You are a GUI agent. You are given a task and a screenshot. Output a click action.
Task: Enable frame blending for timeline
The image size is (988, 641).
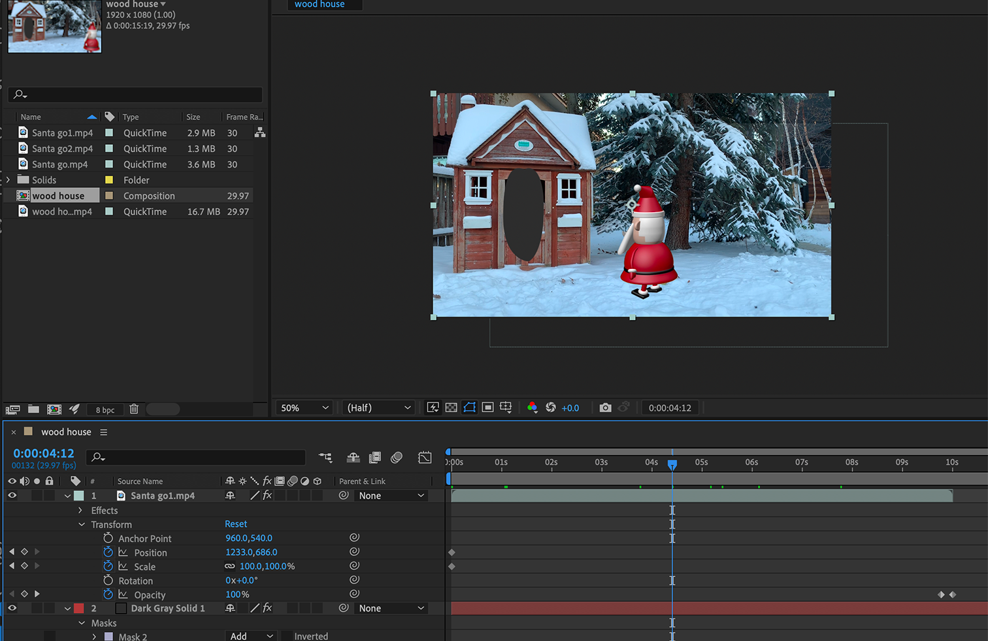[375, 458]
